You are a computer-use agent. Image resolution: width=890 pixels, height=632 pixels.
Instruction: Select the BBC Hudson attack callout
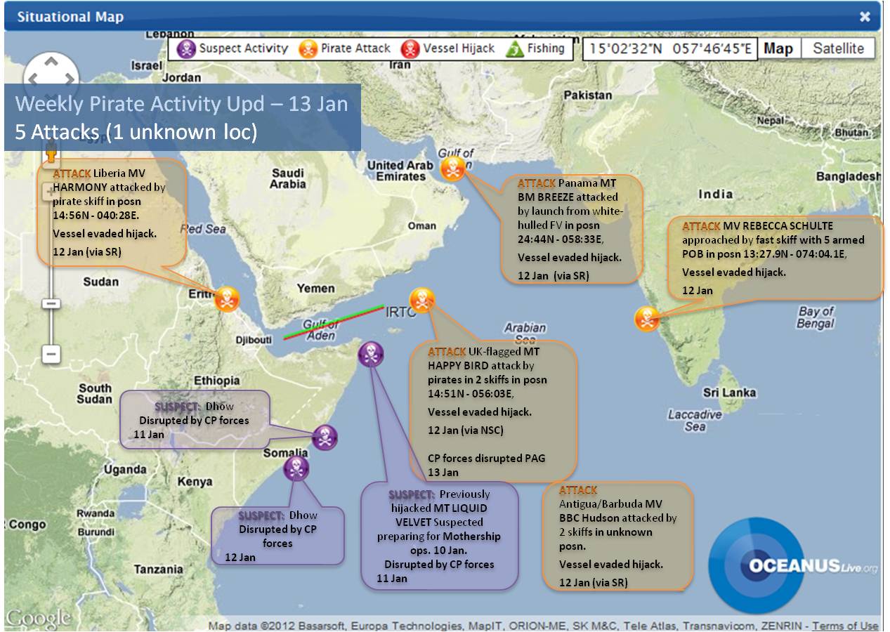(x=618, y=535)
